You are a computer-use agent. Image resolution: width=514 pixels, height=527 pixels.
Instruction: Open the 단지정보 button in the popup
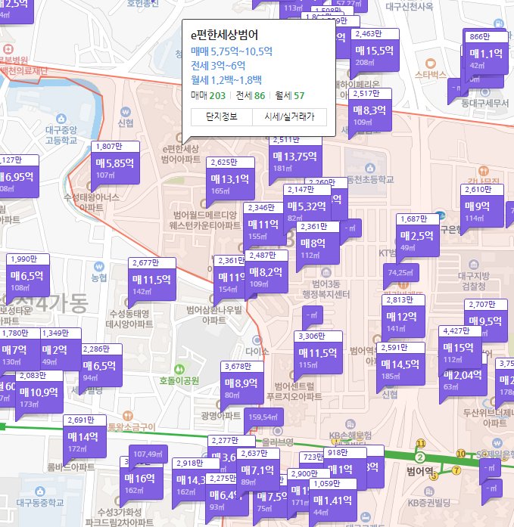pyautogui.click(x=222, y=117)
